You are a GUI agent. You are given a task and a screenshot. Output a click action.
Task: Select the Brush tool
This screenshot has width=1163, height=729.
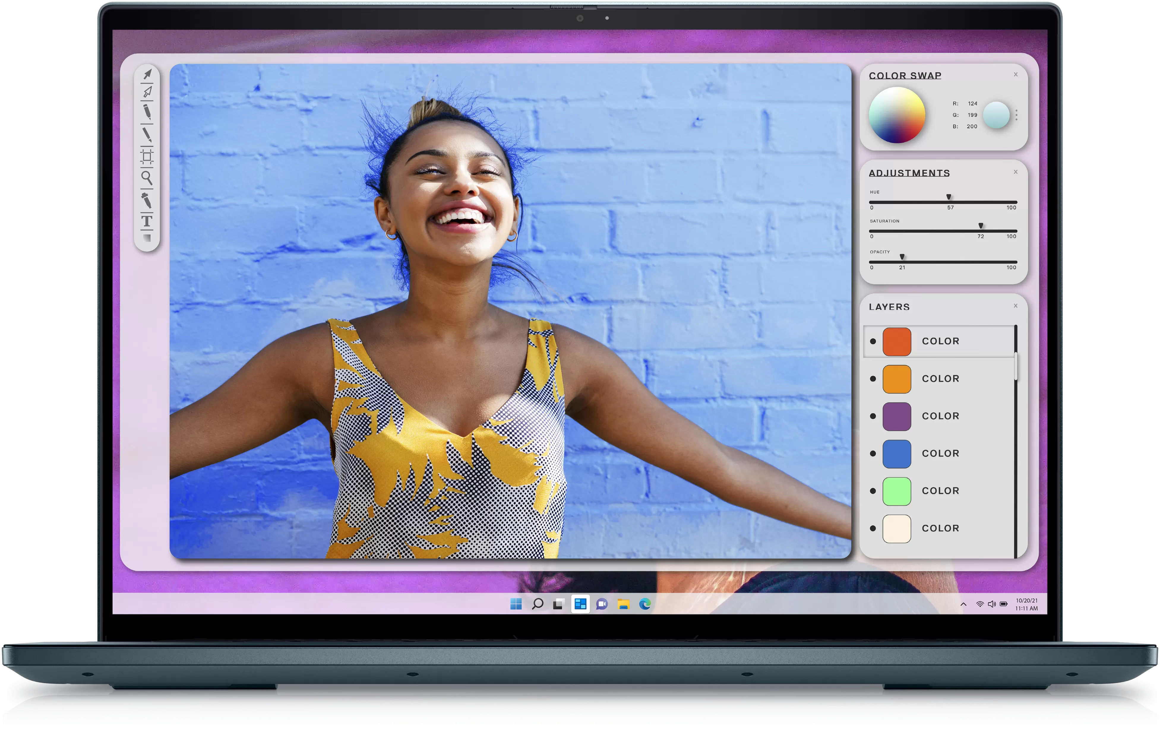(147, 134)
